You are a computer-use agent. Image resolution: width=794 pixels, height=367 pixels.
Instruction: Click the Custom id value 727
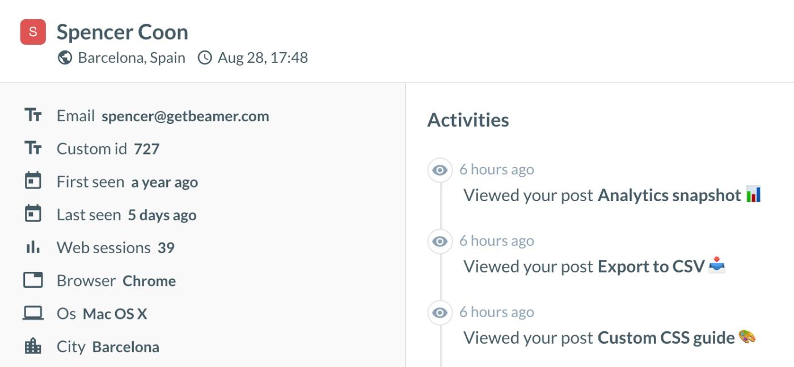click(x=146, y=149)
